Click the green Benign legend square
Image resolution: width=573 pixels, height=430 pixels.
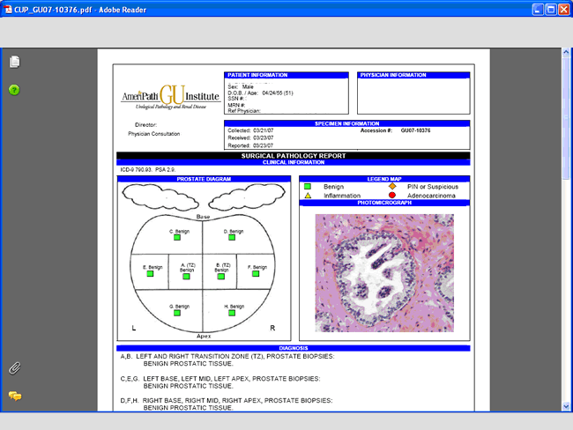tap(308, 187)
